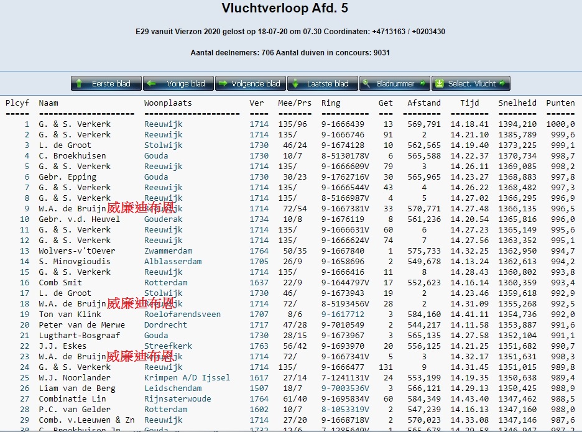Viewport: 582px width, 432px height.
Task: Click the down arrow icon on Laatste blad
Action: (295, 83)
